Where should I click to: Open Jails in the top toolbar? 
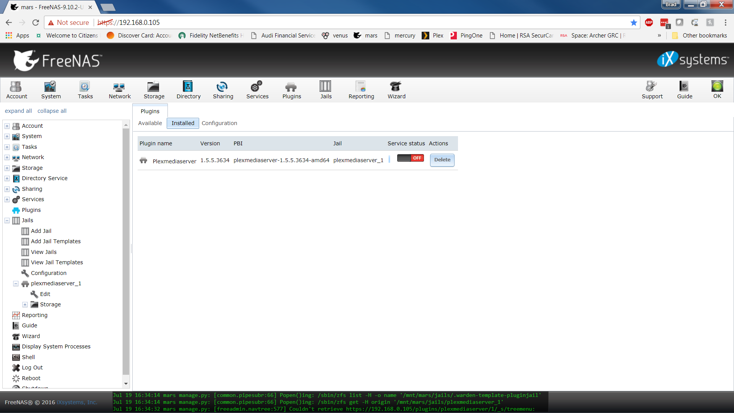326,90
